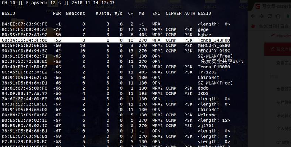Click BSSID 94:D9:B3:17:A6:77
This screenshot has width=291, height=147.
click(24, 94)
